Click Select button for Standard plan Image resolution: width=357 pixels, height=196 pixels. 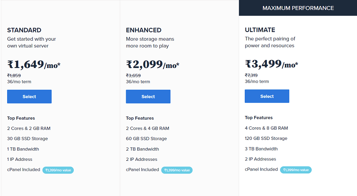point(29,96)
